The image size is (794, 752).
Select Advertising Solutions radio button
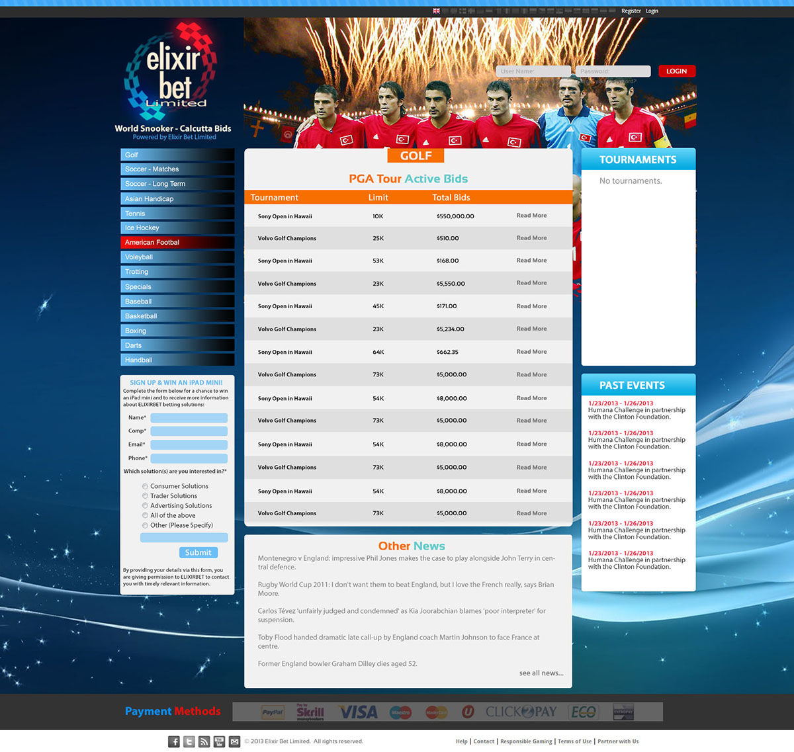pos(145,506)
